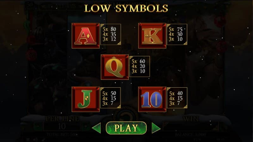Viewport: 253px width, 142px height.
Task: Increase per line bet with plus
Action: (x=85, y=127)
